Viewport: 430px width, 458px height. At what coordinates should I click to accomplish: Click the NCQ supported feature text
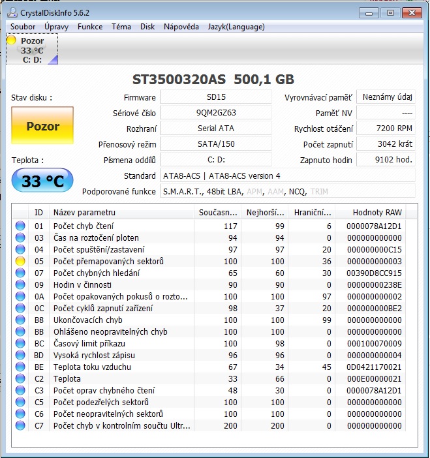(x=297, y=192)
